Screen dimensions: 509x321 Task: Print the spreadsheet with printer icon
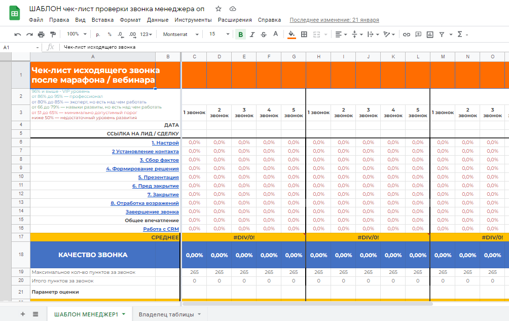[41, 34]
